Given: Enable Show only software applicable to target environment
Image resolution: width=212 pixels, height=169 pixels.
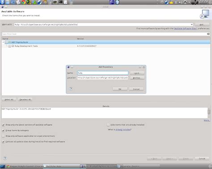Looking at the screenshot, I should tap(3, 136).
